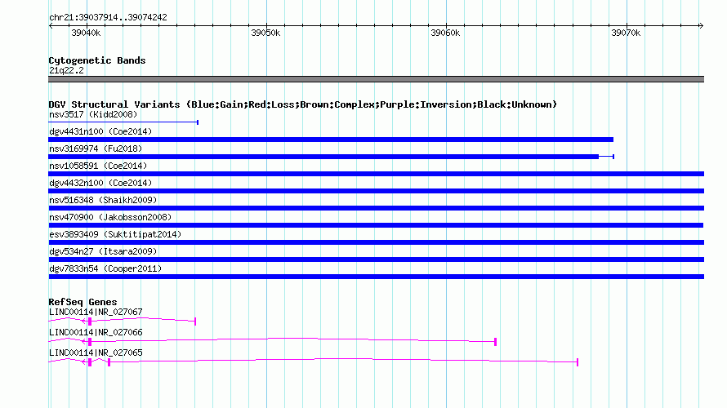Click the 39050k ruler tick label
This screenshot has height=408, width=727.
point(265,33)
